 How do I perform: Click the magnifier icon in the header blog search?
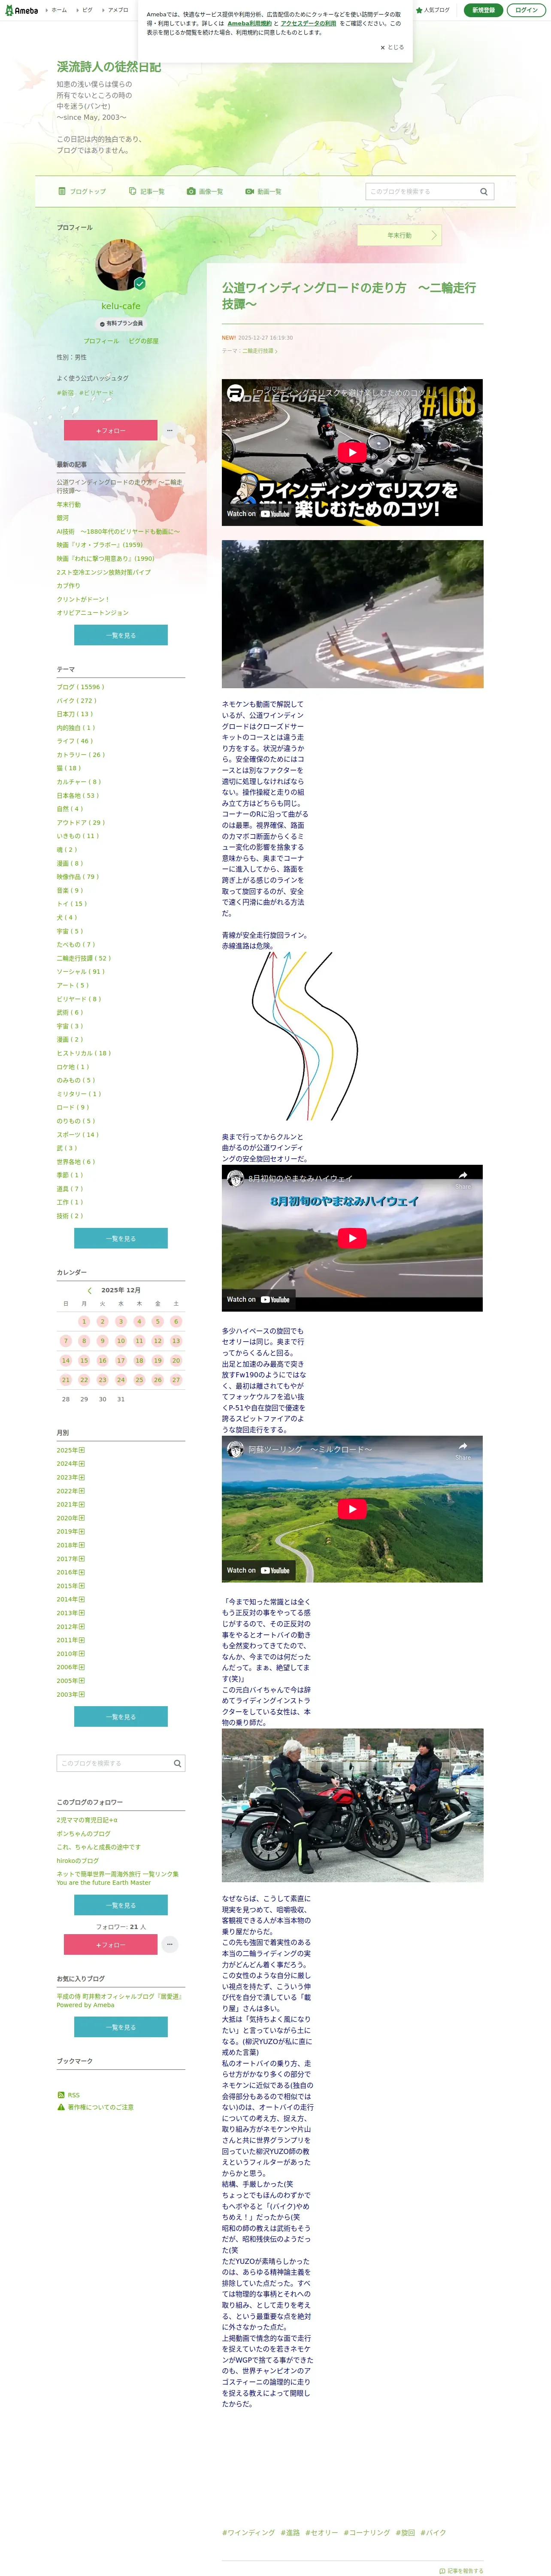pos(484,191)
